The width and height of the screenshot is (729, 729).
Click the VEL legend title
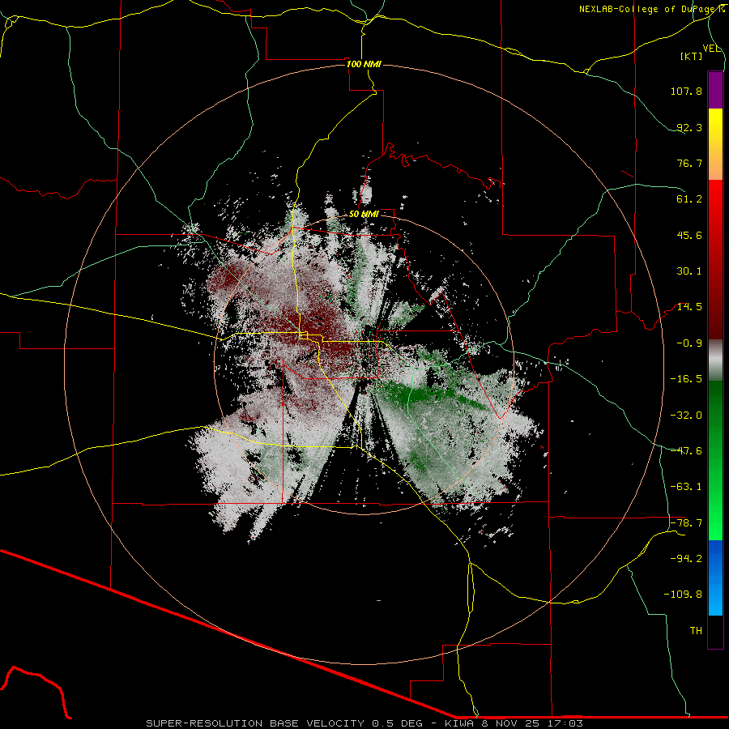pos(711,49)
